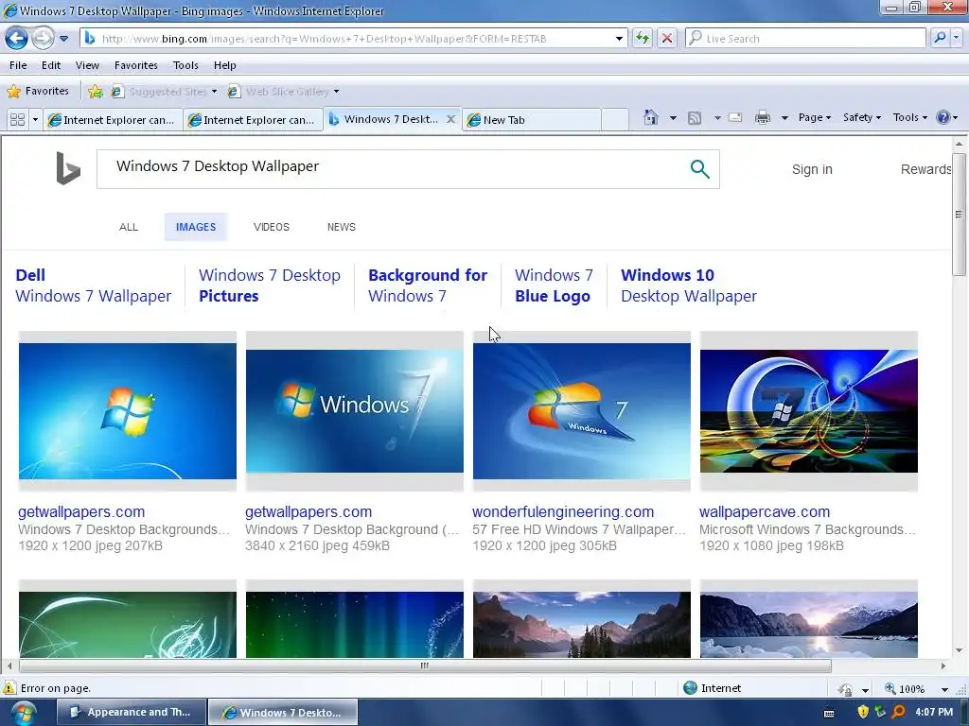969x726 pixels.
Task: Switch to the New Tab tab
Action: point(532,120)
